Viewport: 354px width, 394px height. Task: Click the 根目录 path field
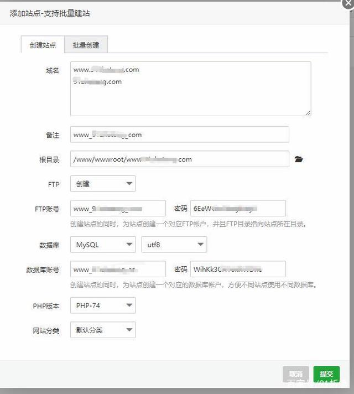point(180,159)
